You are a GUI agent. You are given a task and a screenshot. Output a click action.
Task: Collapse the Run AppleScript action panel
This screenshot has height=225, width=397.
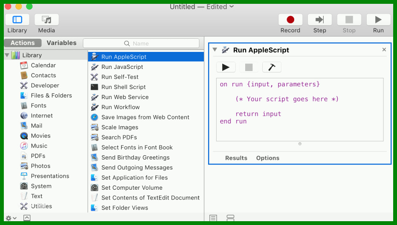tap(215, 50)
